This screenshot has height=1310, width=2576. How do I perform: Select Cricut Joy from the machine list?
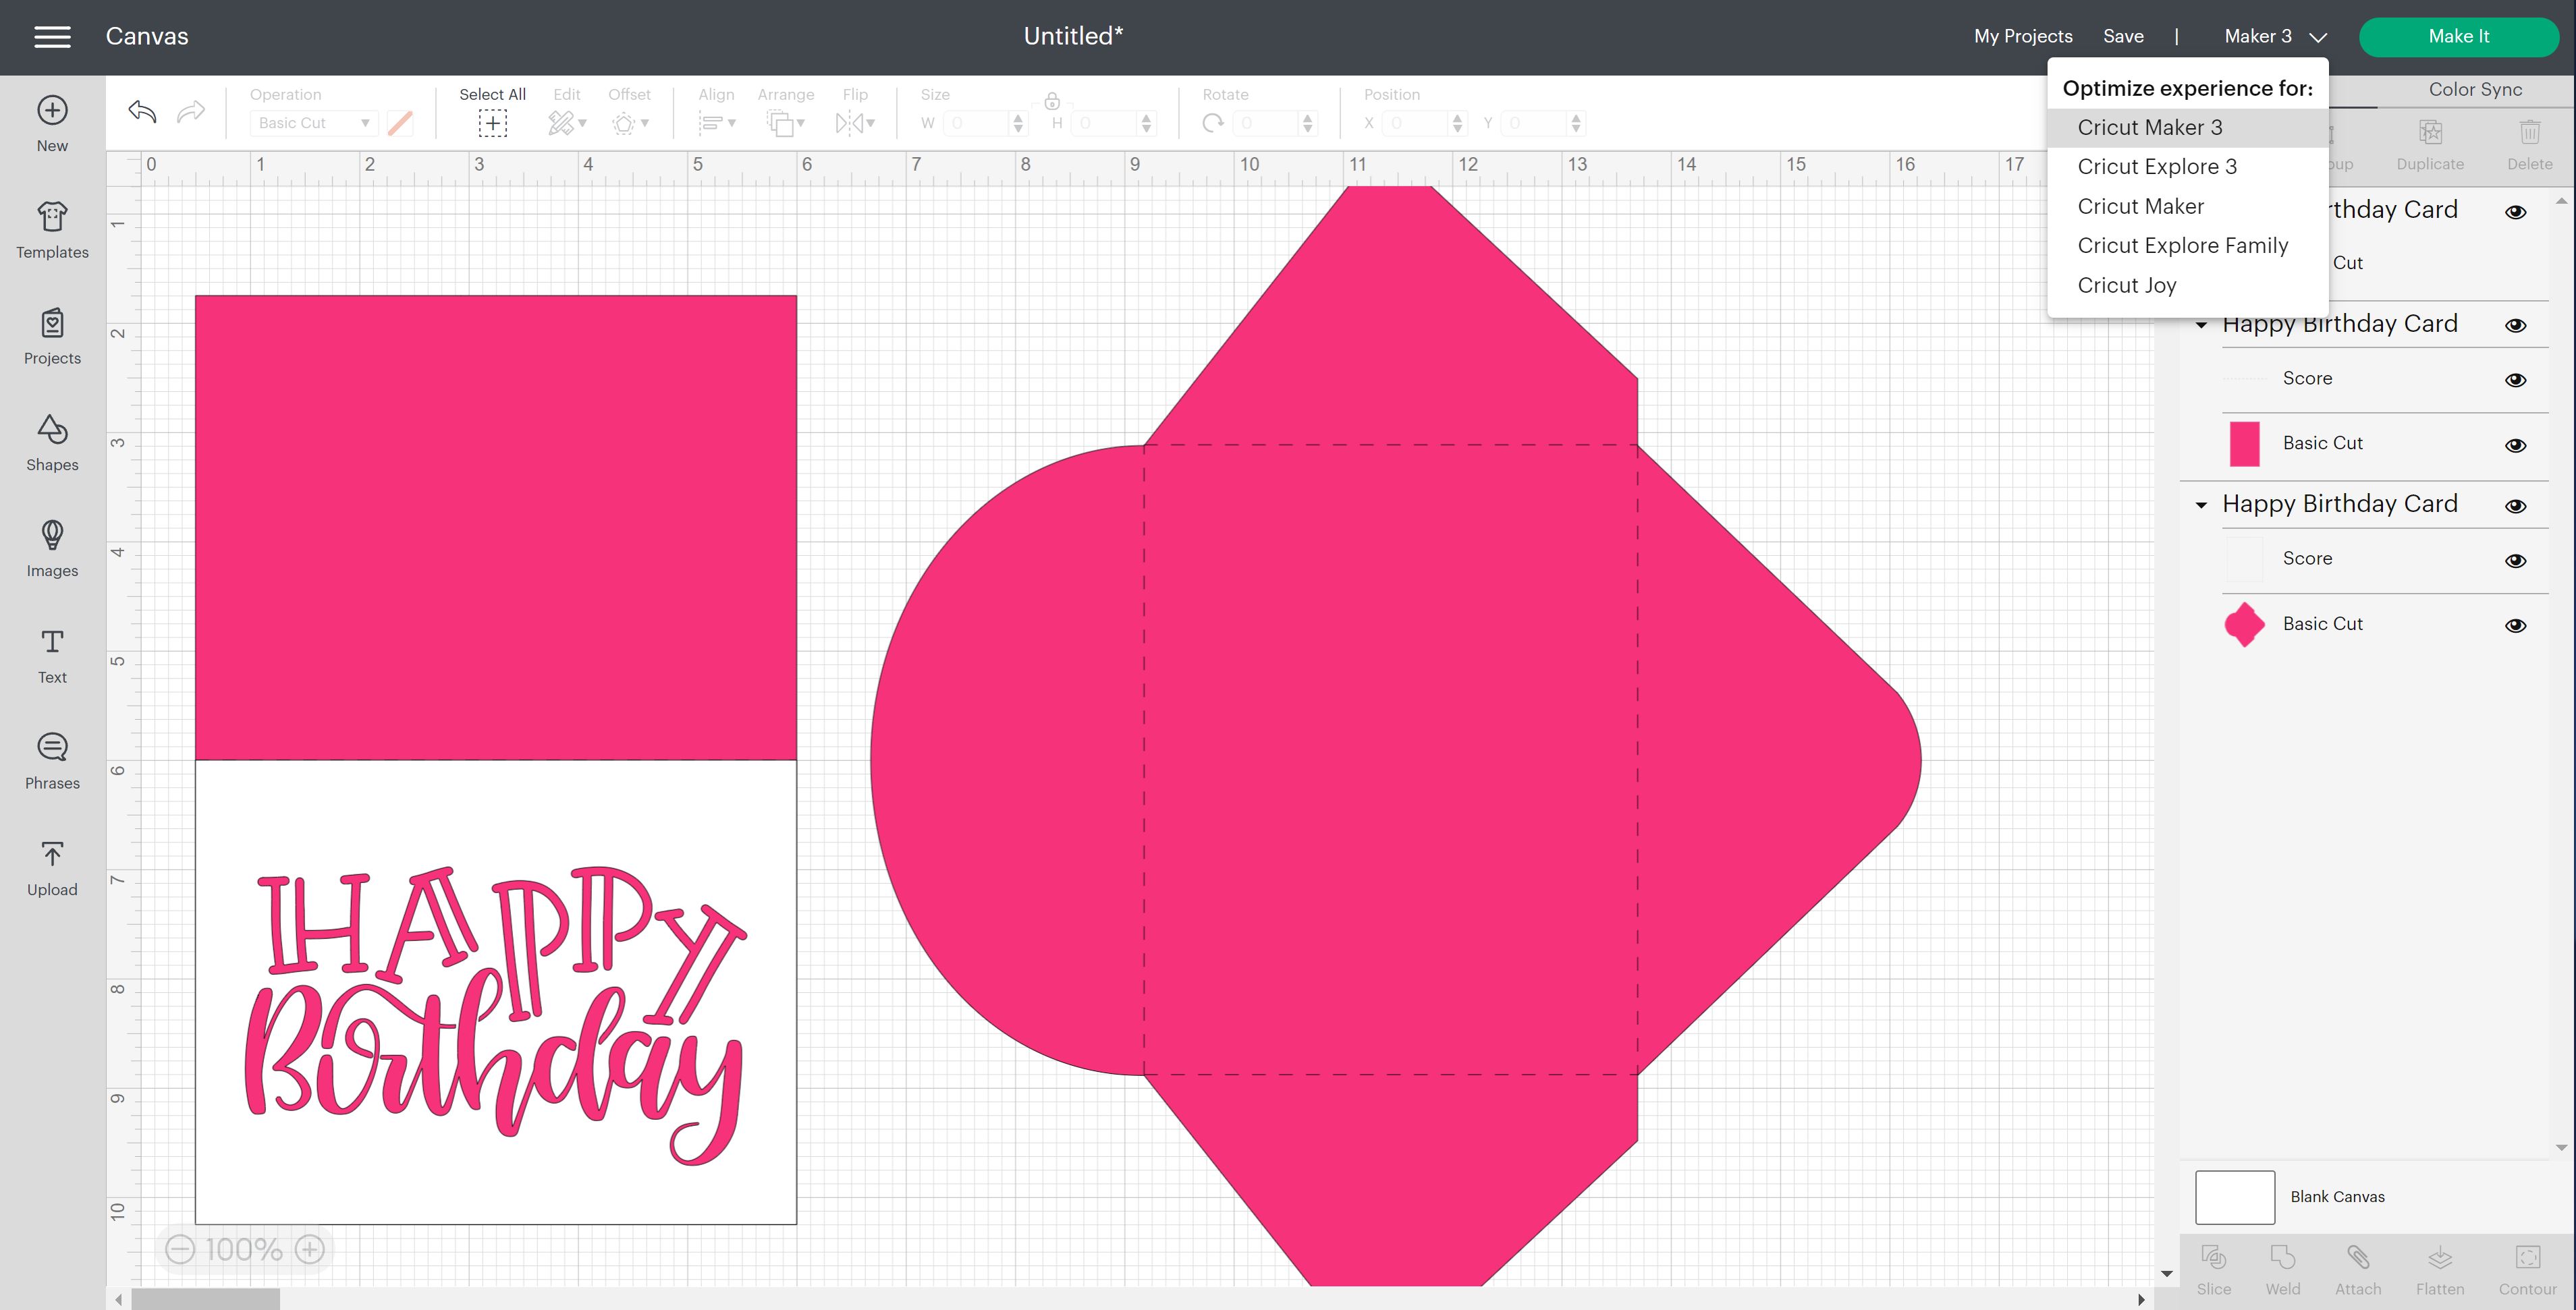2126,285
